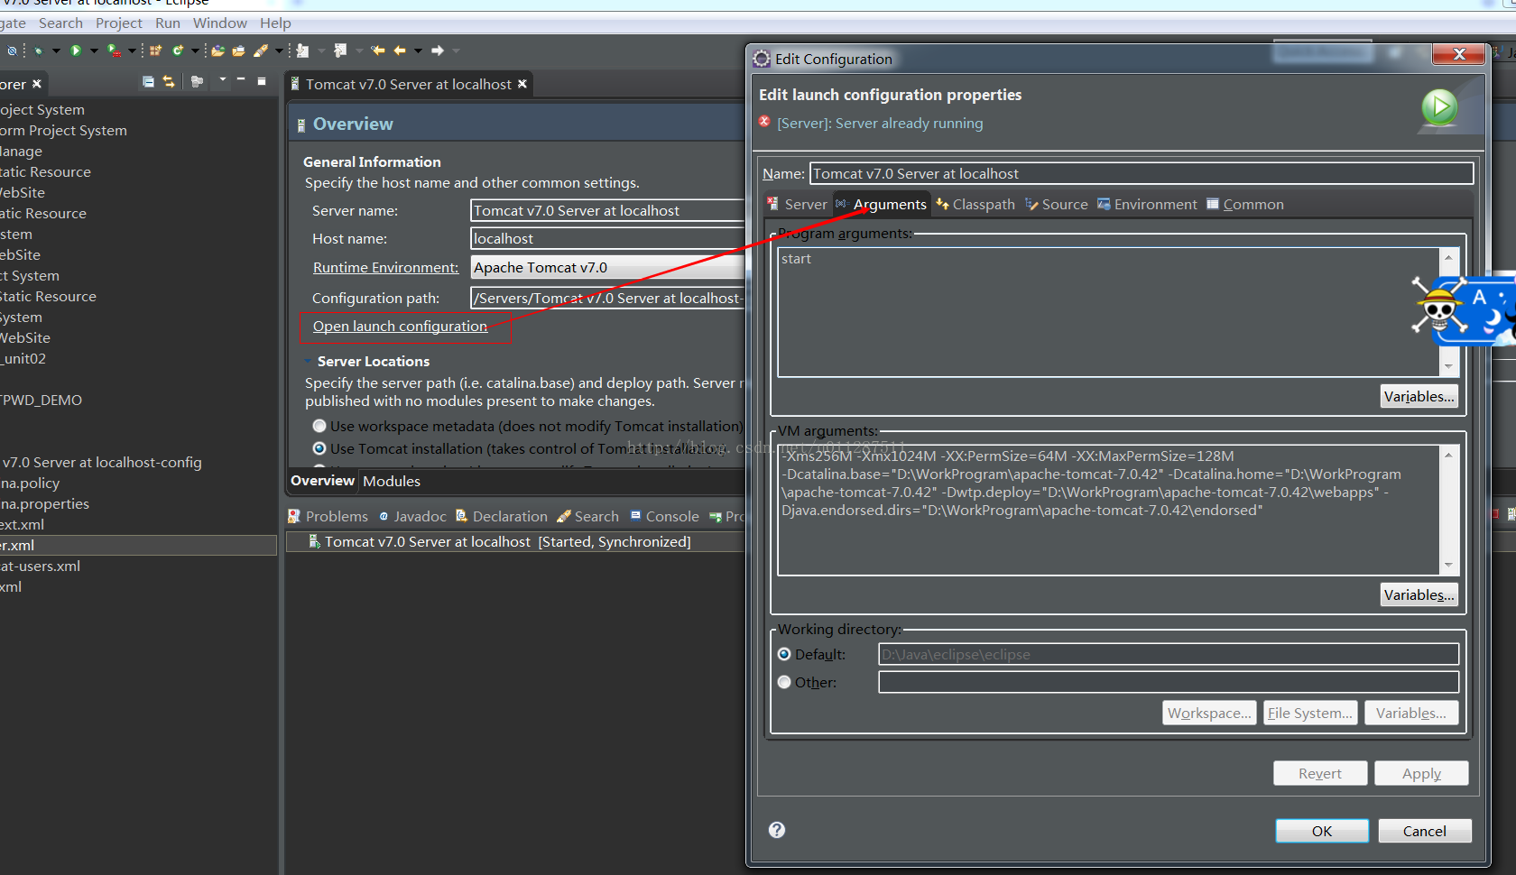Select the Modules tab in editor
The image size is (1516, 875).
click(x=392, y=481)
